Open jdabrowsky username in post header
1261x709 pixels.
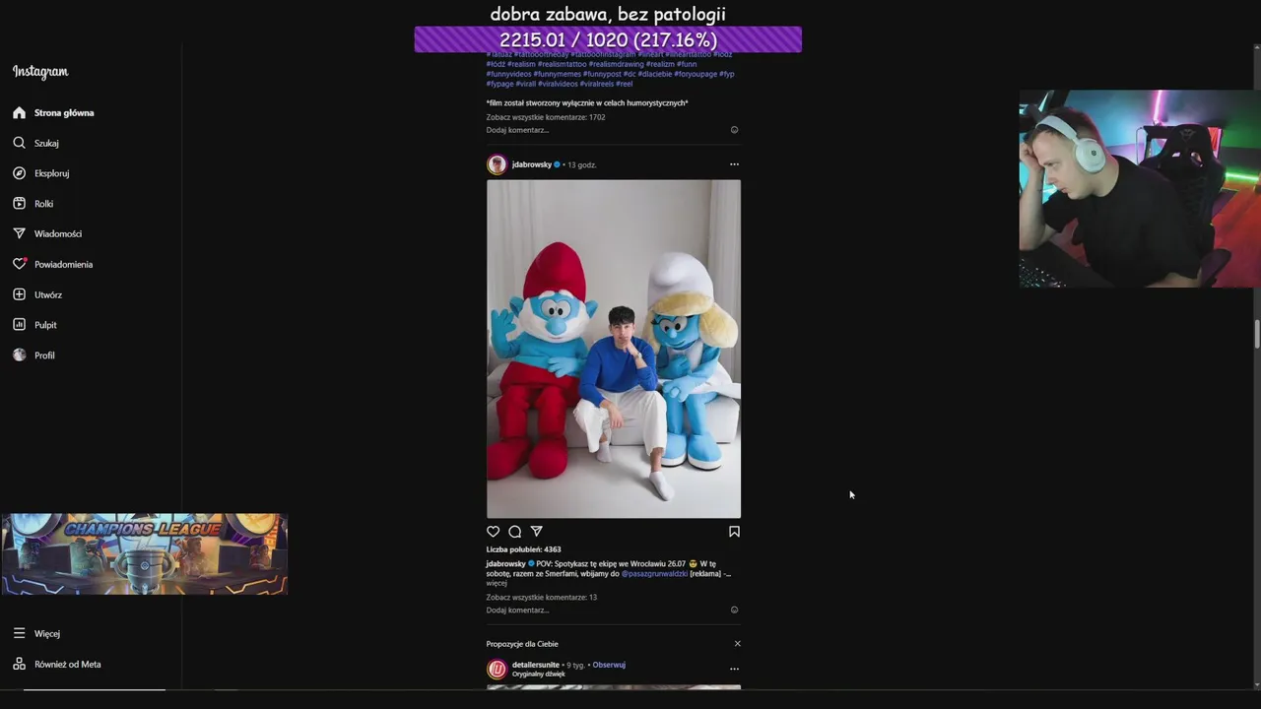[532, 164]
